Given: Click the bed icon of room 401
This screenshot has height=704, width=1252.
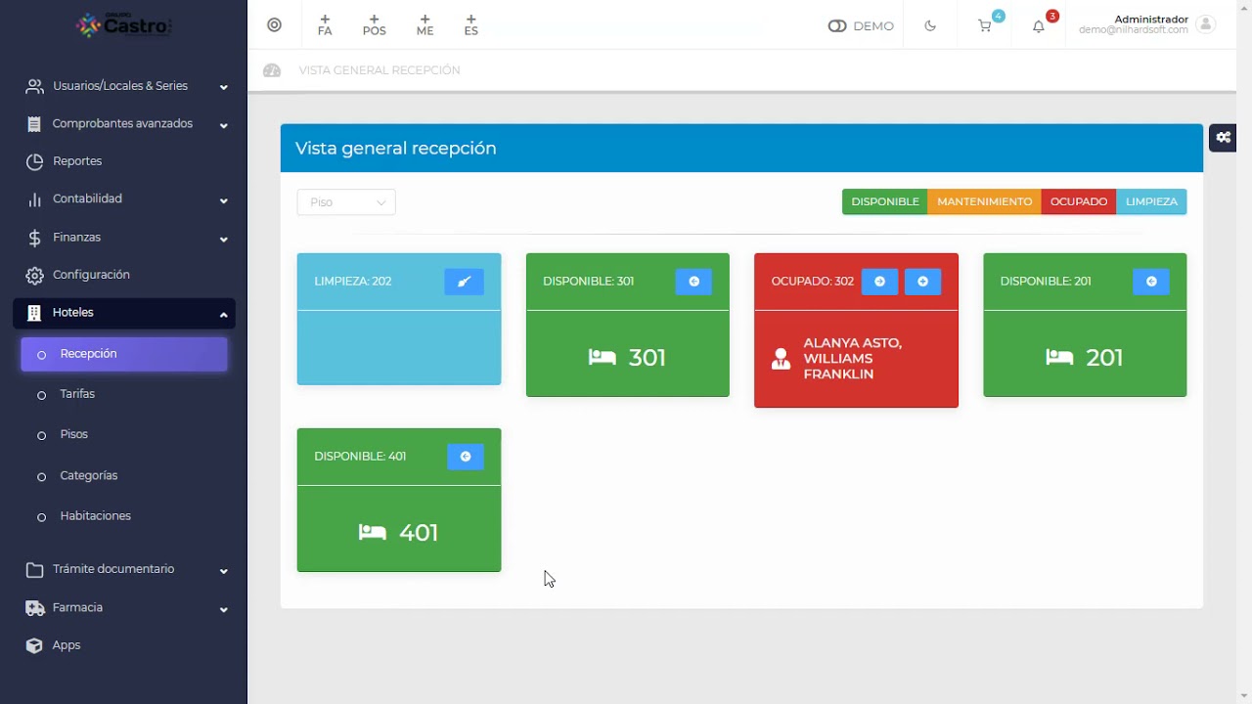Looking at the screenshot, I should (372, 533).
